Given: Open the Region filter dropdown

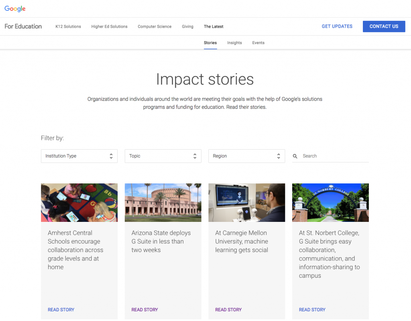Looking at the screenshot, I should [x=247, y=156].
